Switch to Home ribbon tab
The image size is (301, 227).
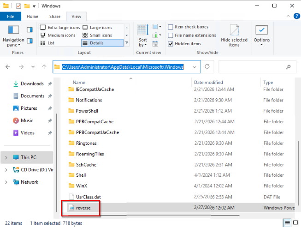[32, 16]
